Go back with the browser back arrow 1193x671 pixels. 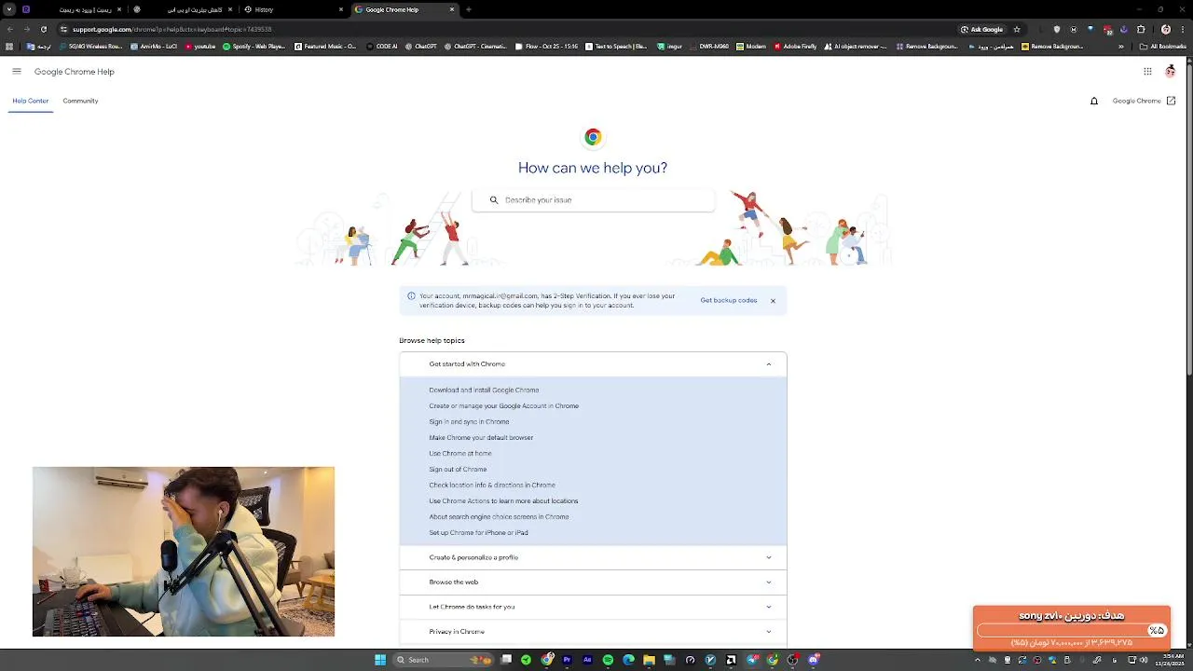(x=9, y=29)
